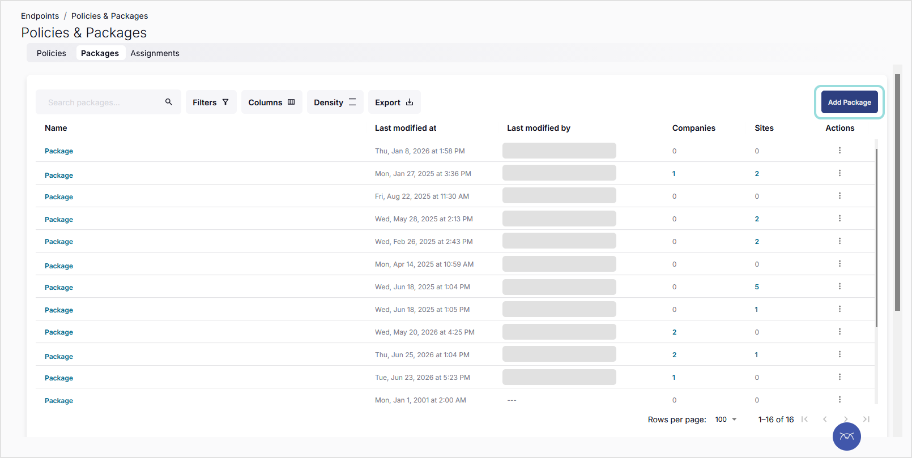Go to first page of results
912x458 pixels.
(x=804, y=420)
